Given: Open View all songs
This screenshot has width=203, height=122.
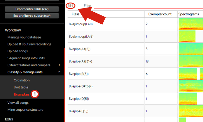Looking at the screenshot, I should (x=18, y=103).
